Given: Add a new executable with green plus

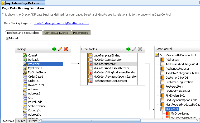Looking at the screenshot, I should (x=128, y=49).
